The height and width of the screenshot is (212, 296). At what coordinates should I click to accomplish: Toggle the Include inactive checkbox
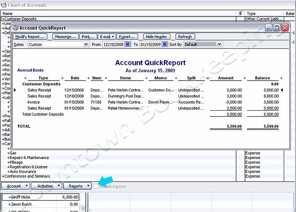coord(96,186)
